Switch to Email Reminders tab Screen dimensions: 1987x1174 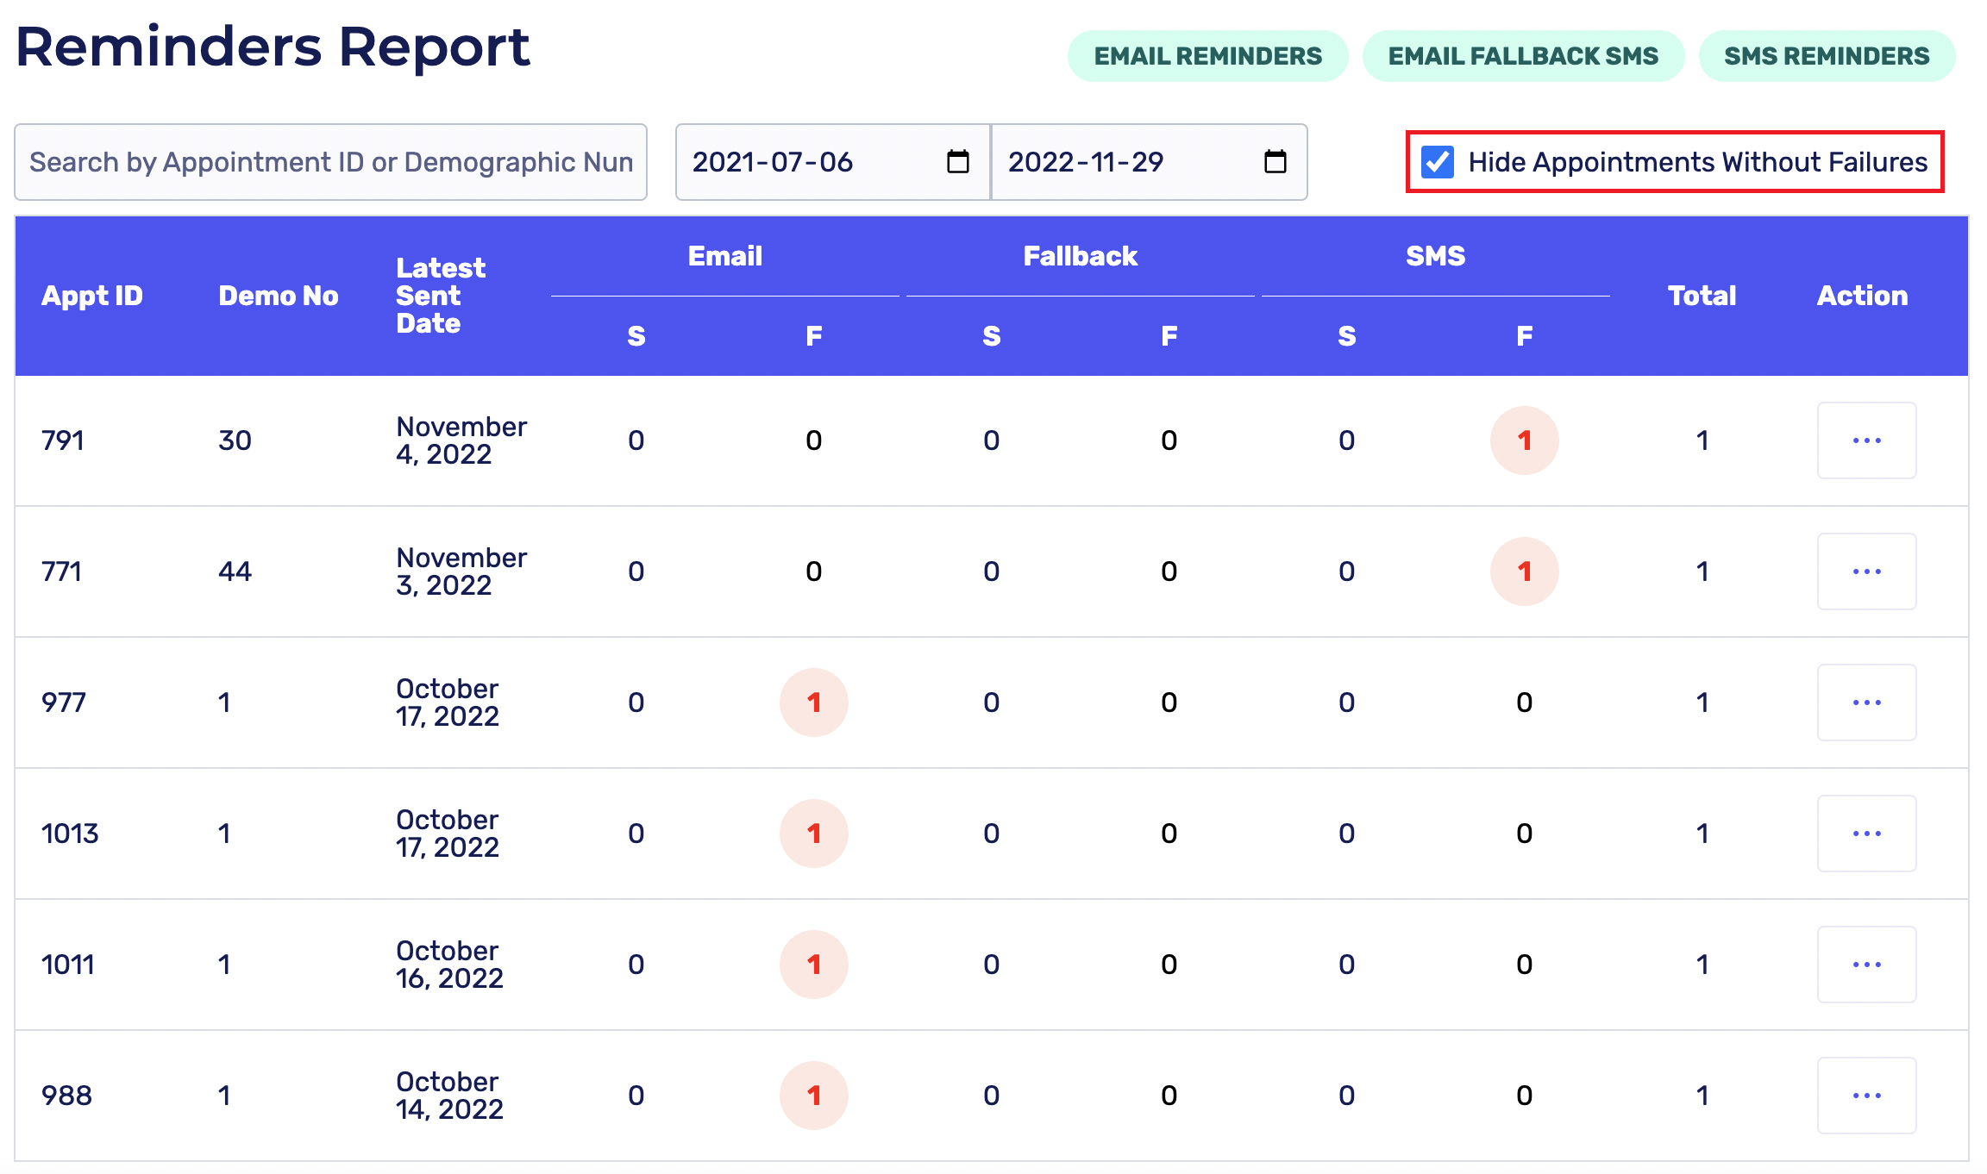pos(1207,57)
